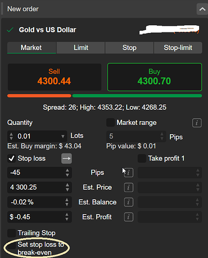Click the Market range info icon

tap(197, 123)
